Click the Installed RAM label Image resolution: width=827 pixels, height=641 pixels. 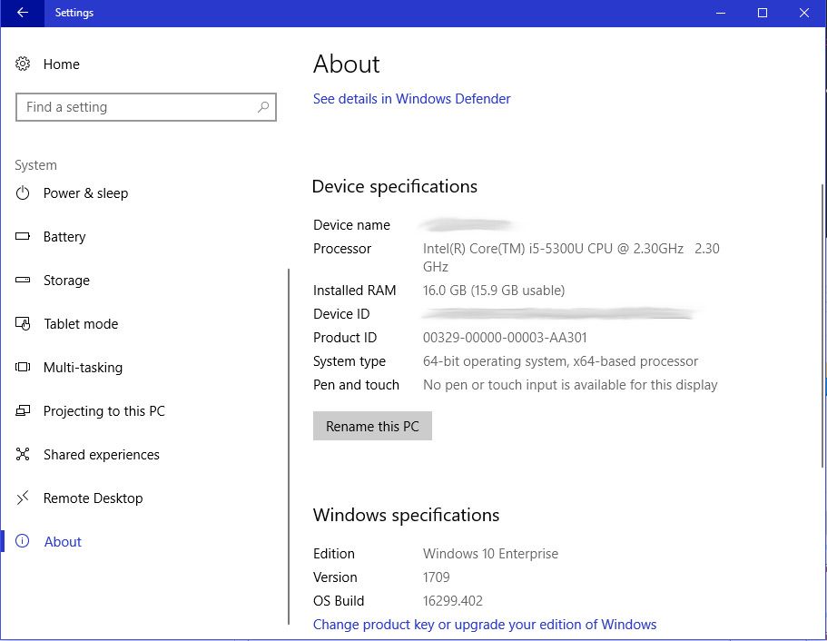(x=354, y=291)
